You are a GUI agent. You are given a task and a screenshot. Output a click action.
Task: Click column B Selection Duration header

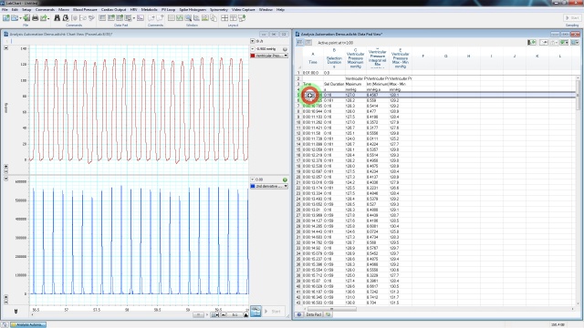[334, 58]
